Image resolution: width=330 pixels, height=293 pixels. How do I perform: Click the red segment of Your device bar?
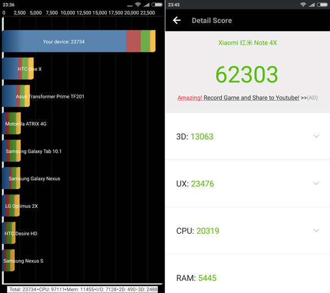[x=133, y=41]
